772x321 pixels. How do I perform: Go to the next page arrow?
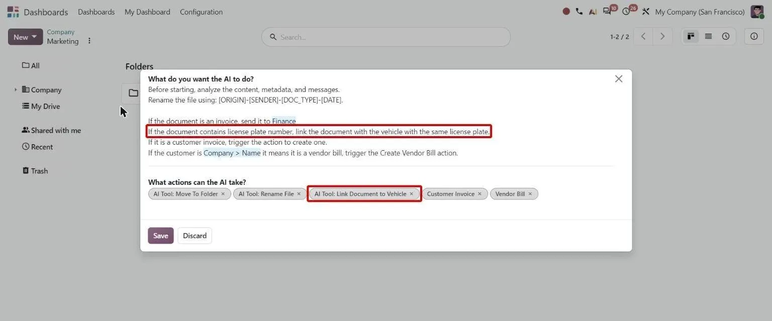click(x=662, y=37)
